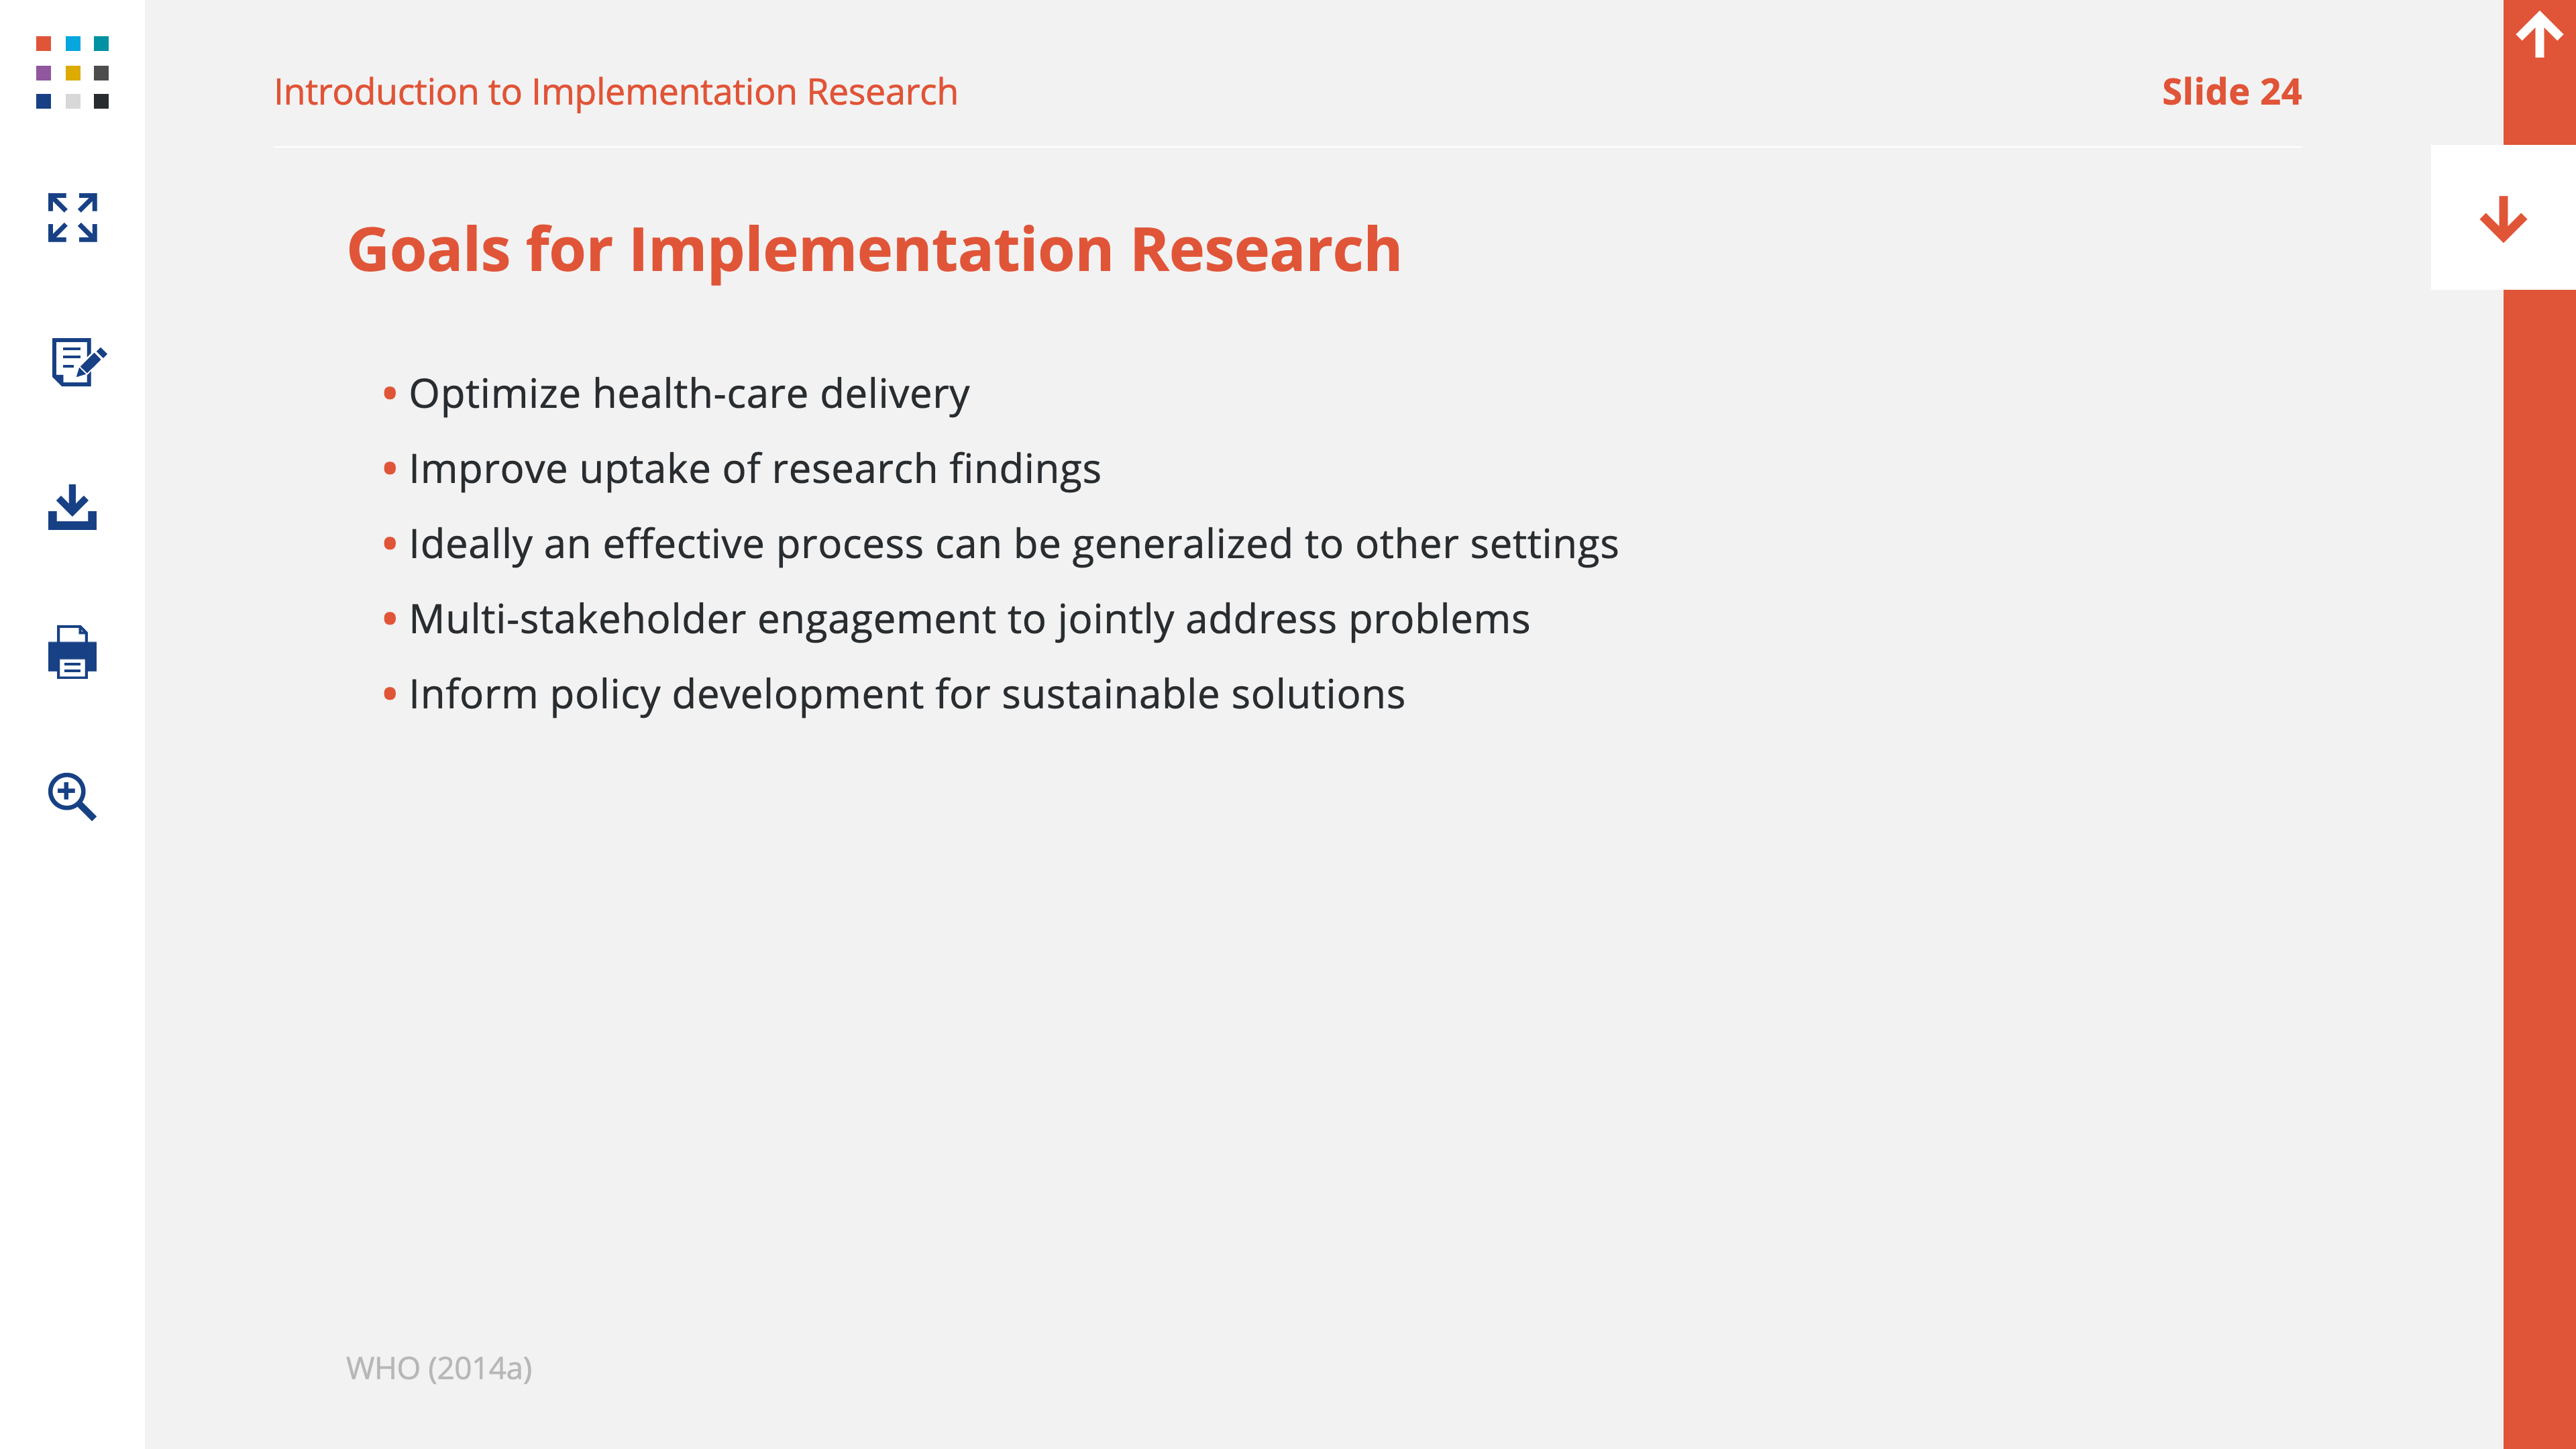
Task: Select 'Inform policy development' bullet text
Action: (x=907, y=694)
